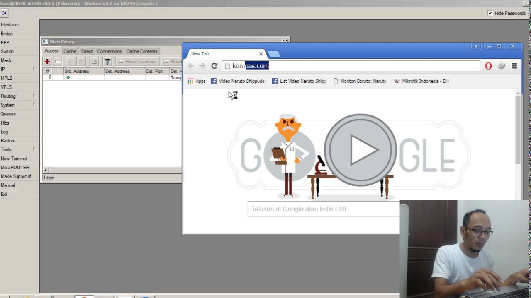The height and width of the screenshot is (298, 531).
Task: Open the Chrome hamburger menu
Action: [514, 66]
